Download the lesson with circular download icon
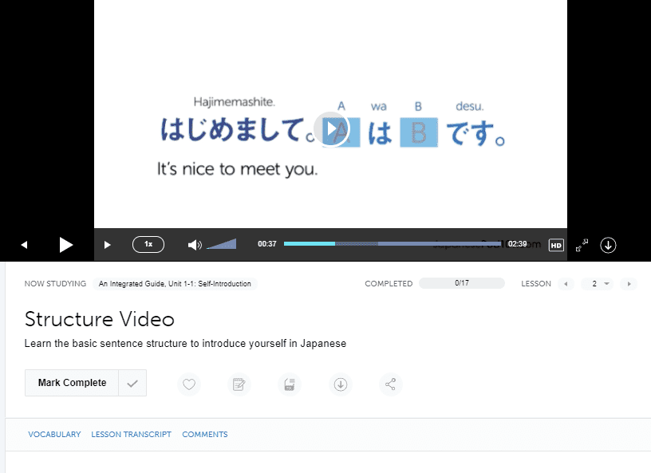This screenshot has height=473, width=651. coord(341,384)
